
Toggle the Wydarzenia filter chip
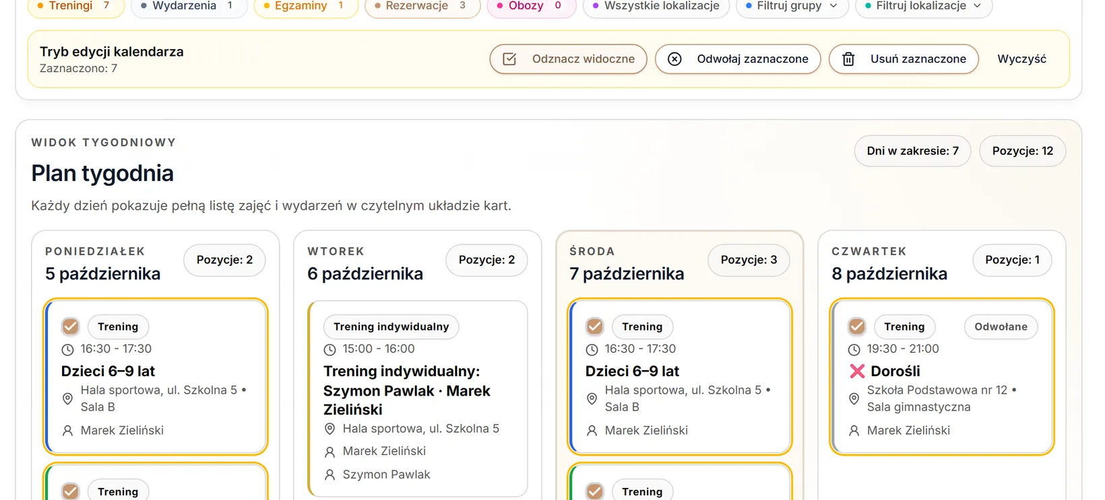189,6
